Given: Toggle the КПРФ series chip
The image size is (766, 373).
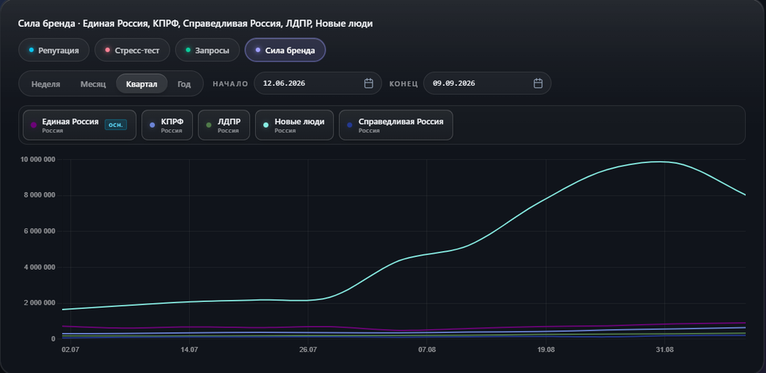Looking at the screenshot, I should [167, 125].
